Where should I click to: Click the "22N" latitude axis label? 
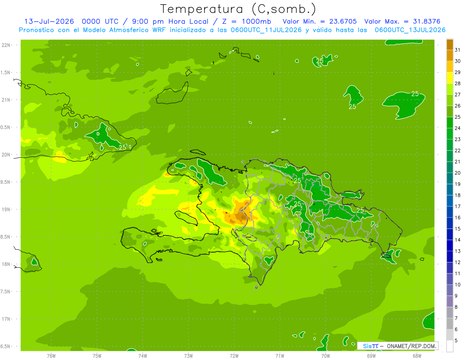6,45
